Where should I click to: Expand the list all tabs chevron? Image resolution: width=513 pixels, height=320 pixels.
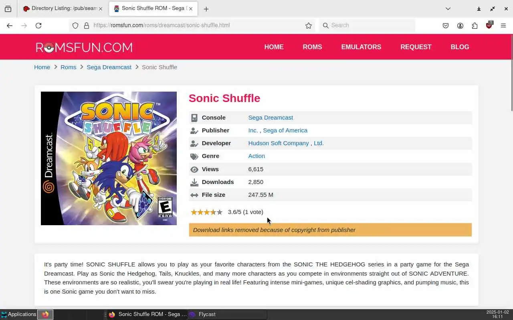coord(448,9)
